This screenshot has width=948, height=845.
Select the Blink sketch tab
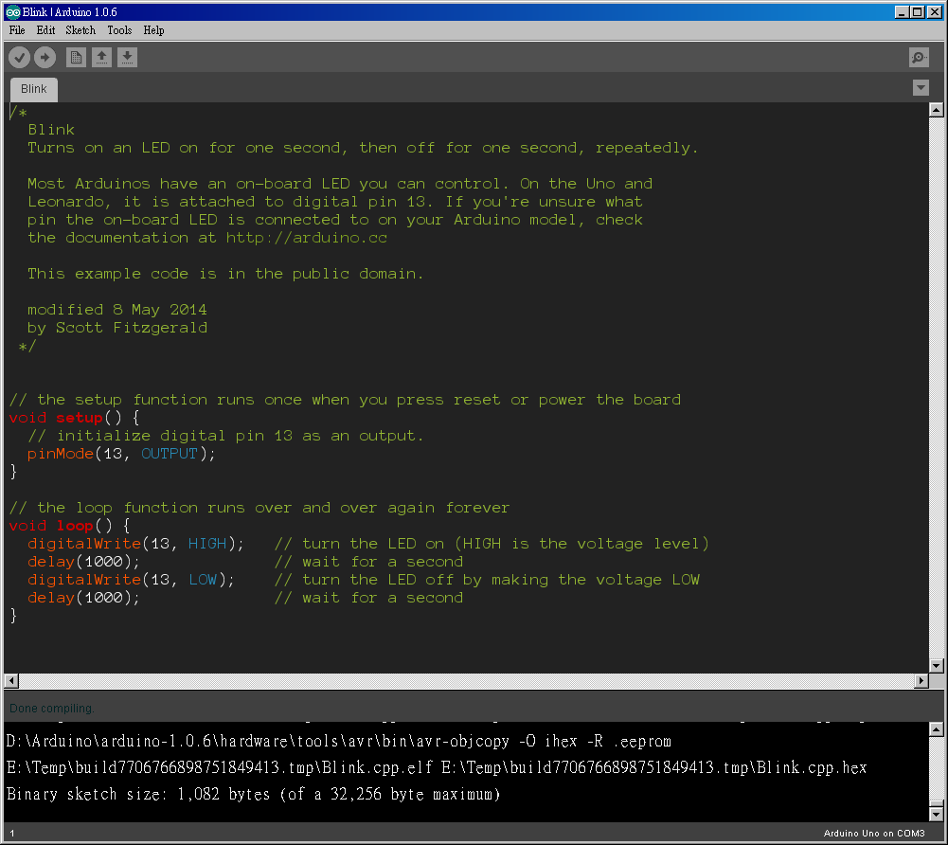tap(34, 89)
